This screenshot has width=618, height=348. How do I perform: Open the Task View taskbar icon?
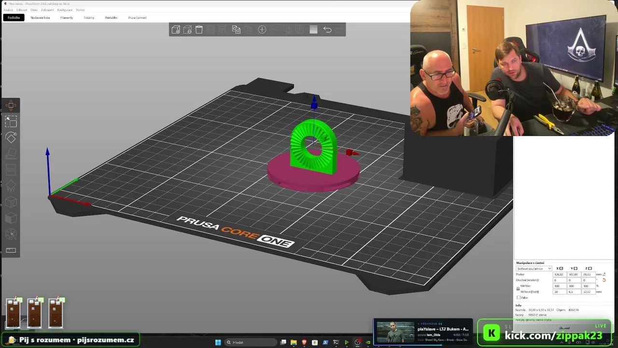tap(283, 342)
